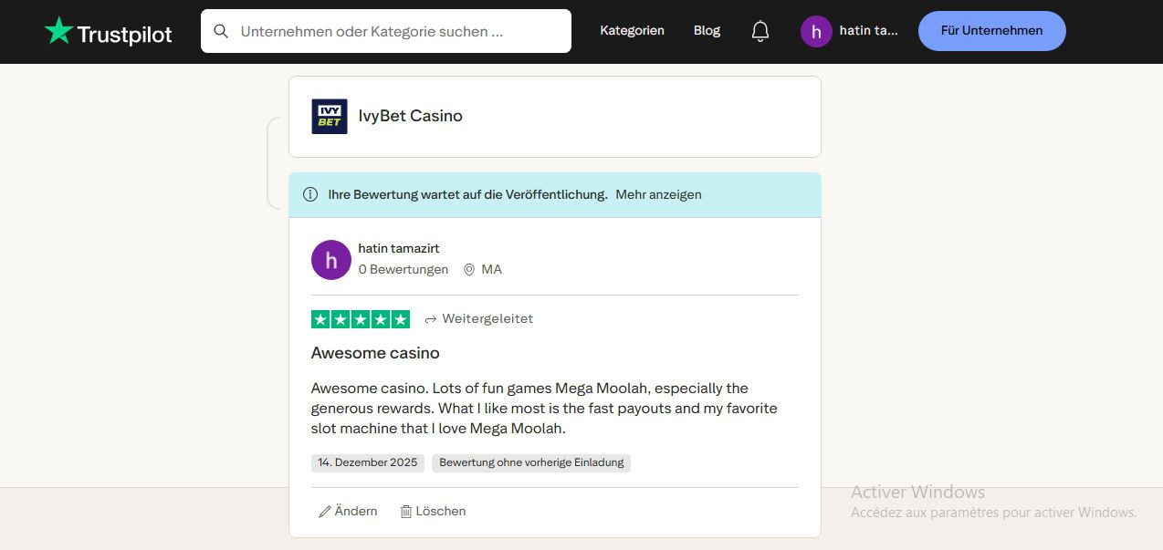Click the Bewertung ohne vorherige Einladung tag

coord(531,462)
